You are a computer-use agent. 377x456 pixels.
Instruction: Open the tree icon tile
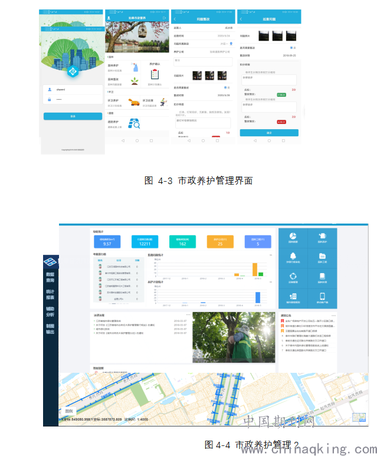293,258
